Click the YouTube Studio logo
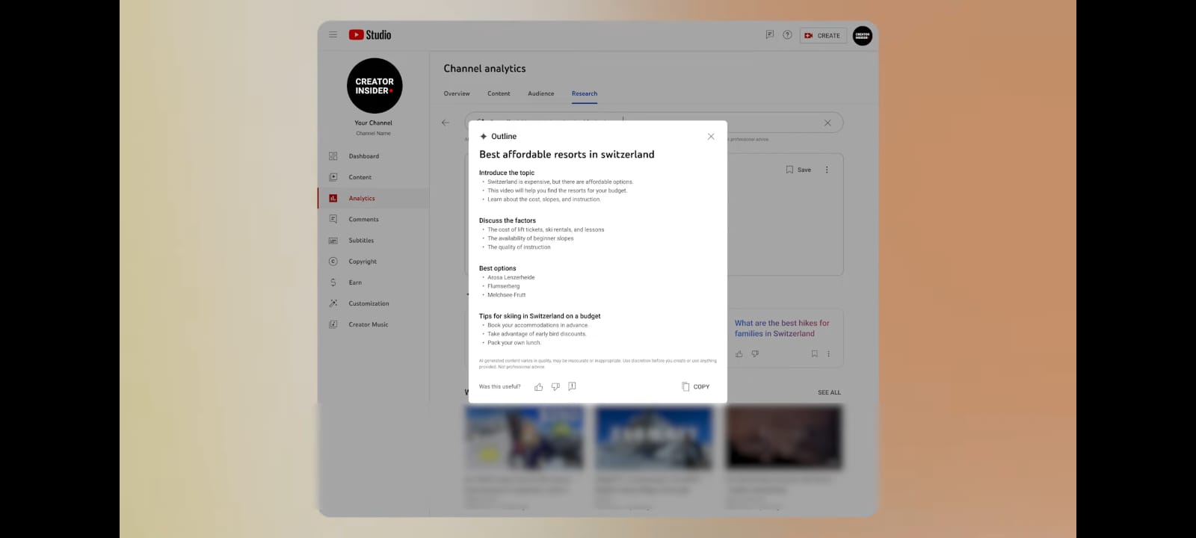Viewport: 1196px width, 538px height. click(370, 35)
